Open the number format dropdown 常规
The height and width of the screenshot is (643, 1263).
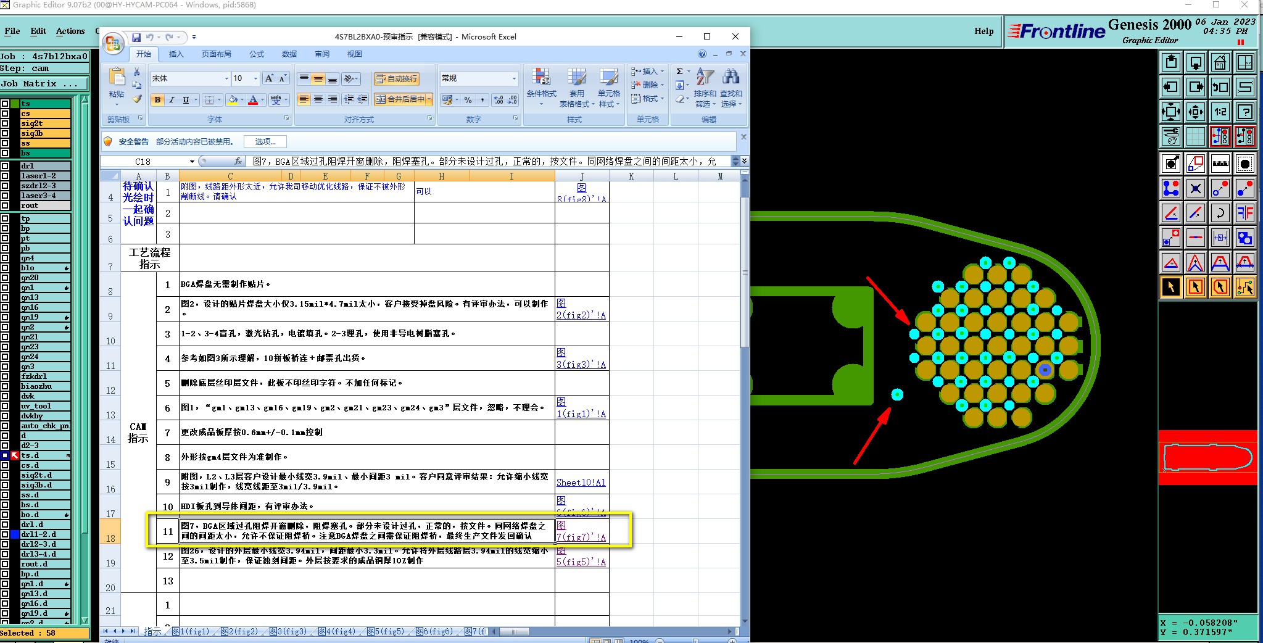514,78
